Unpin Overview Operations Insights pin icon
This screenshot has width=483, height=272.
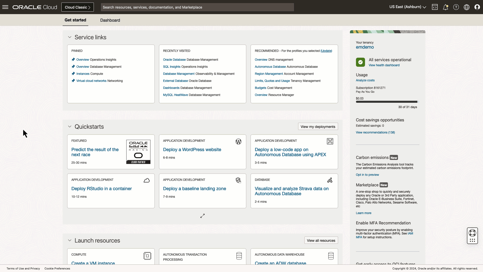tap(73, 59)
